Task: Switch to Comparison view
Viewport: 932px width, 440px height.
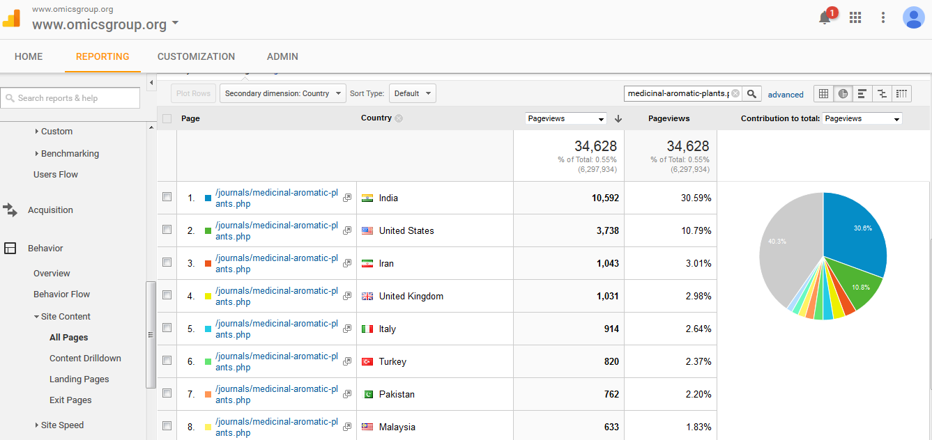Action: pos(883,93)
